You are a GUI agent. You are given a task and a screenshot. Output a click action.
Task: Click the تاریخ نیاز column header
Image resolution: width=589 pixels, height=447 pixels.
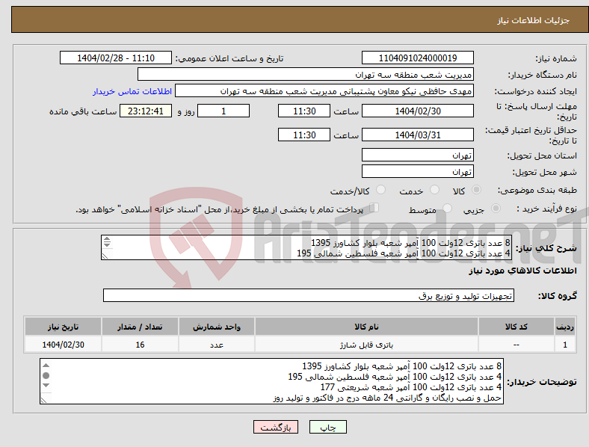[x=63, y=327]
